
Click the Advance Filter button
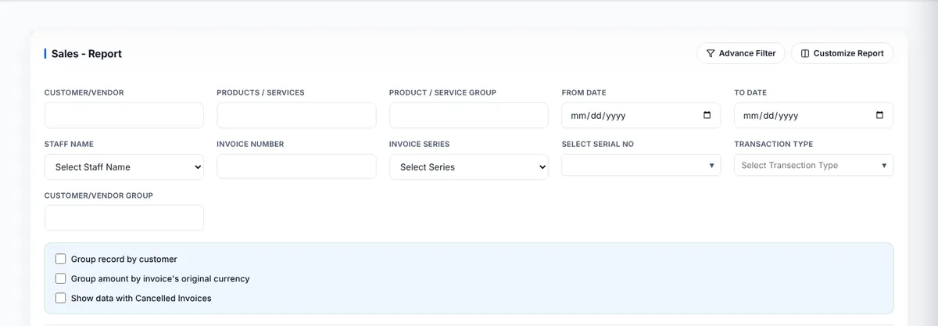point(741,53)
